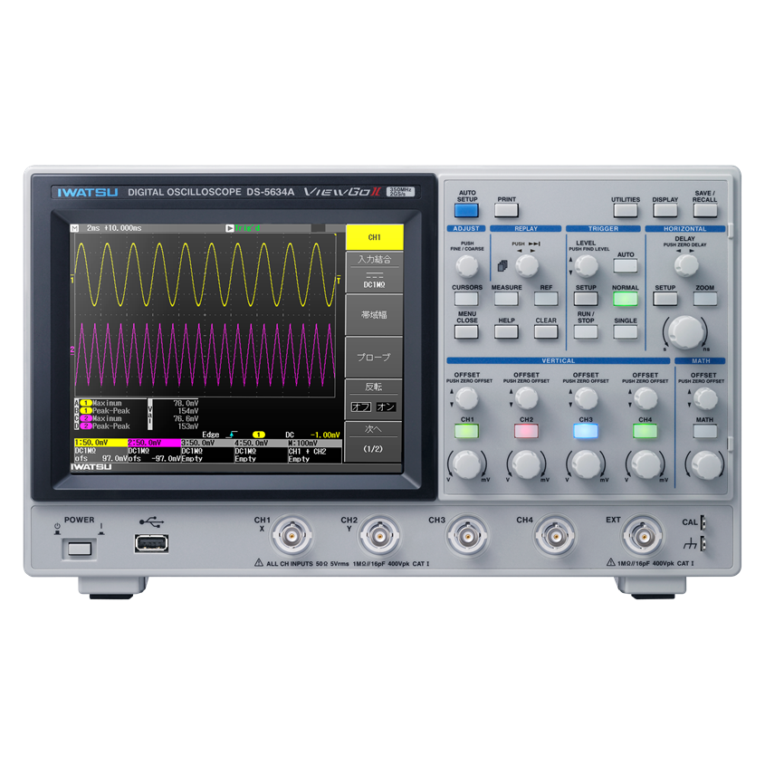Screen dimensions: 765x765
Task: Click the CAL output terminal
Action: pos(703,522)
